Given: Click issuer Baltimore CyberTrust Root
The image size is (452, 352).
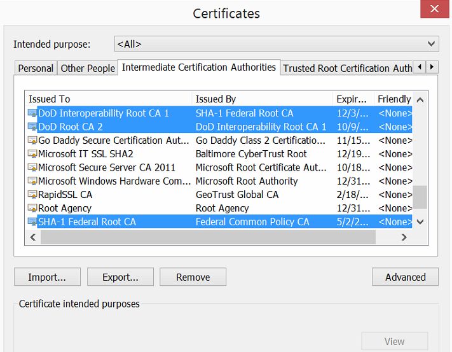Looking at the screenshot, I should point(251,154).
